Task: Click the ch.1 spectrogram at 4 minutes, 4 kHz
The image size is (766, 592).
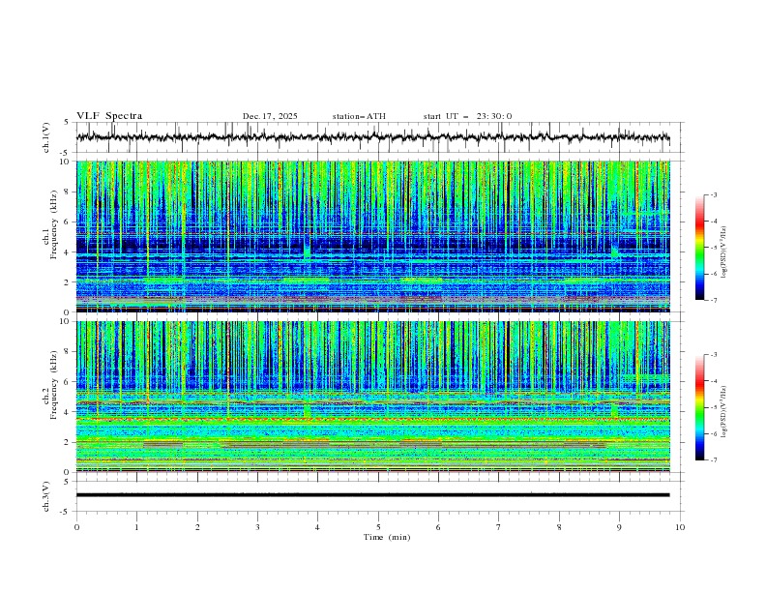Action: click(x=318, y=252)
